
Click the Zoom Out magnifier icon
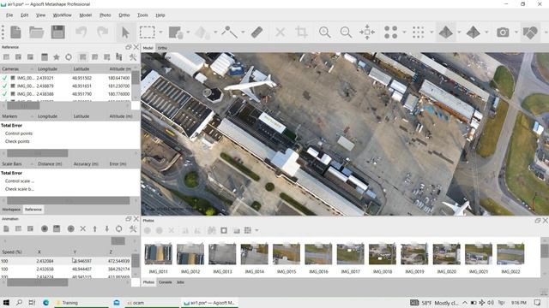[x=346, y=33]
